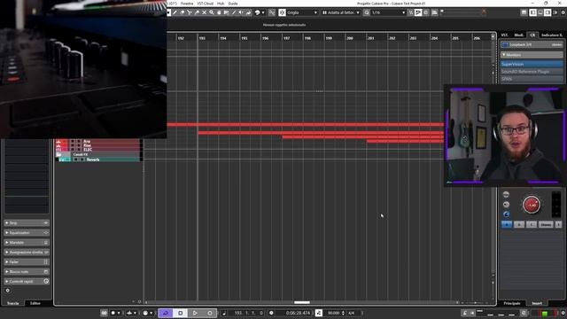The width and height of the screenshot is (567, 319).
Task: Expand the Mandate inspector section
Action: [27, 242]
